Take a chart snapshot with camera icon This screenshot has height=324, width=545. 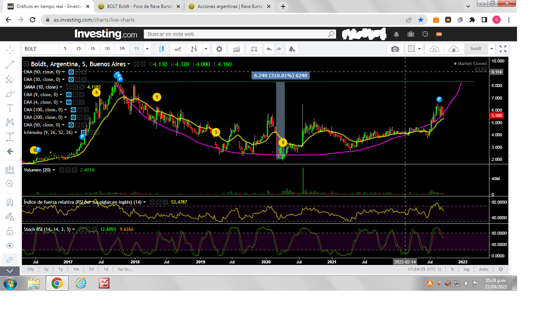pos(395,49)
